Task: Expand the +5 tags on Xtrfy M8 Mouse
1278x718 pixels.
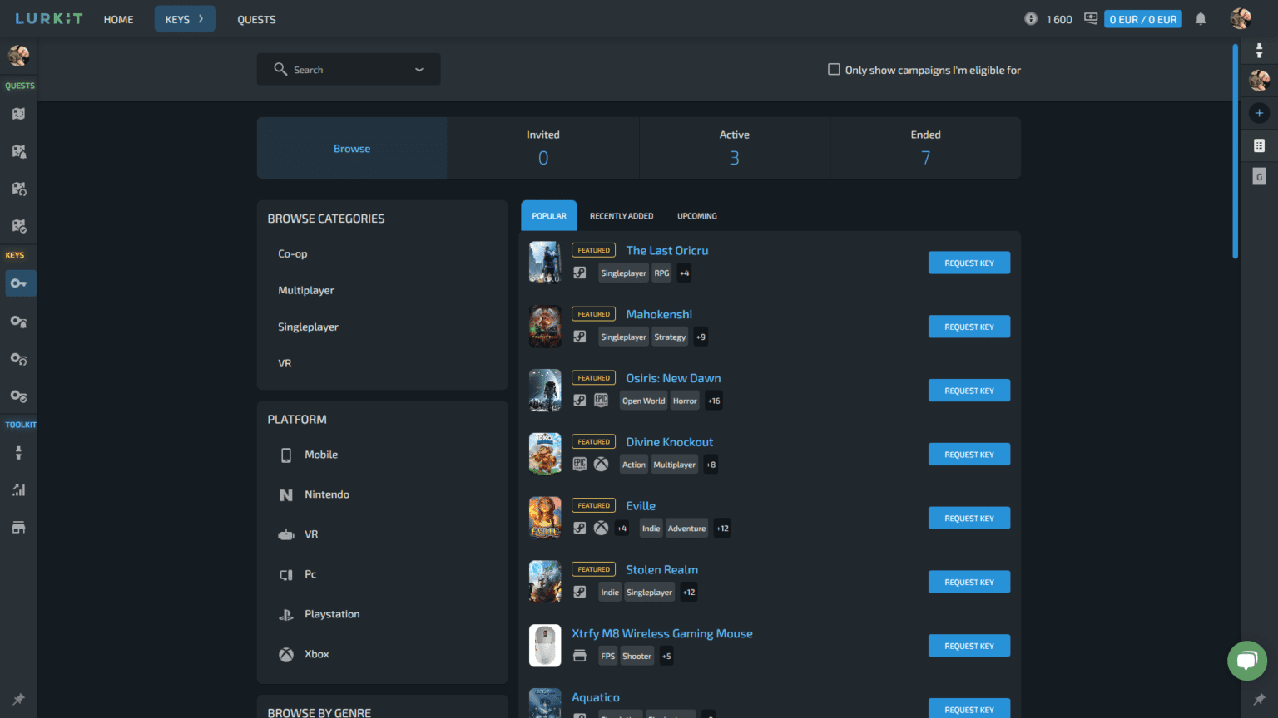Action: coord(666,657)
